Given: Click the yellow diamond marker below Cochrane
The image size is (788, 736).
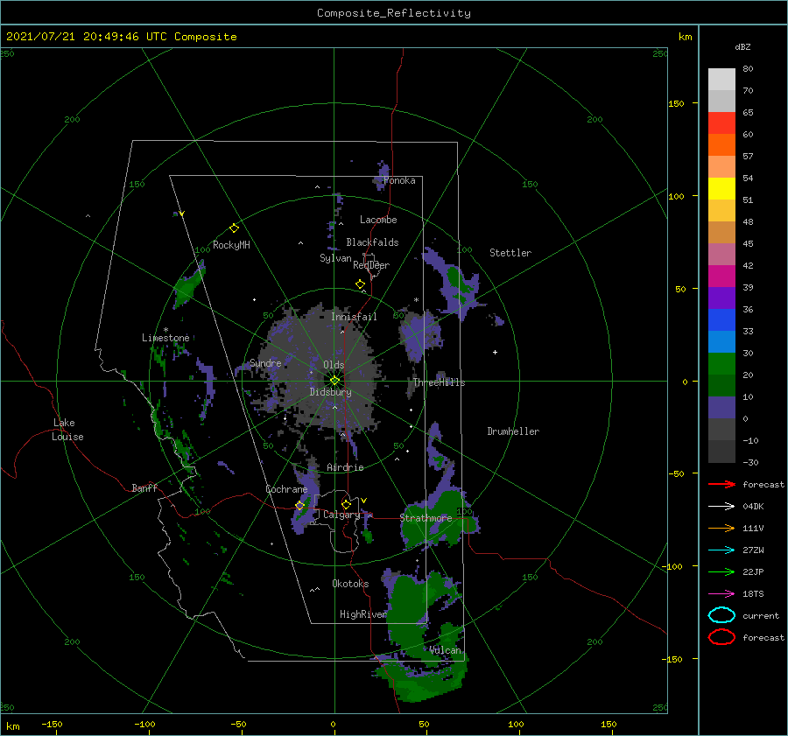Looking at the screenshot, I should click(299, 506).
